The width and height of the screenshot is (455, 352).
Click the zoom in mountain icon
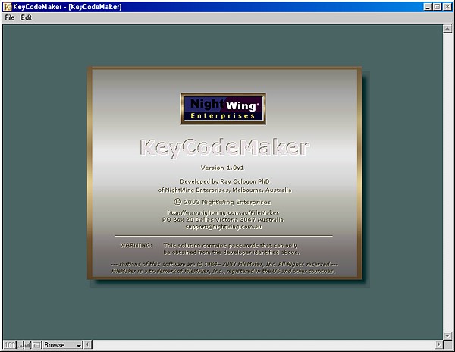click(28, 345)
